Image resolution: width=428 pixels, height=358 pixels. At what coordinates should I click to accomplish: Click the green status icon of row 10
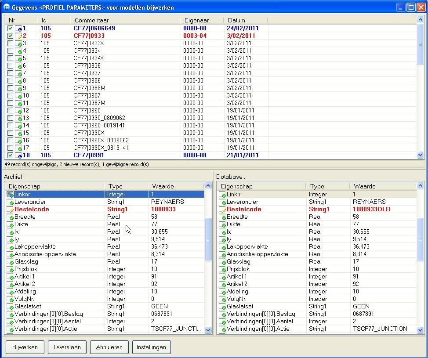click(x=18, y=96)
